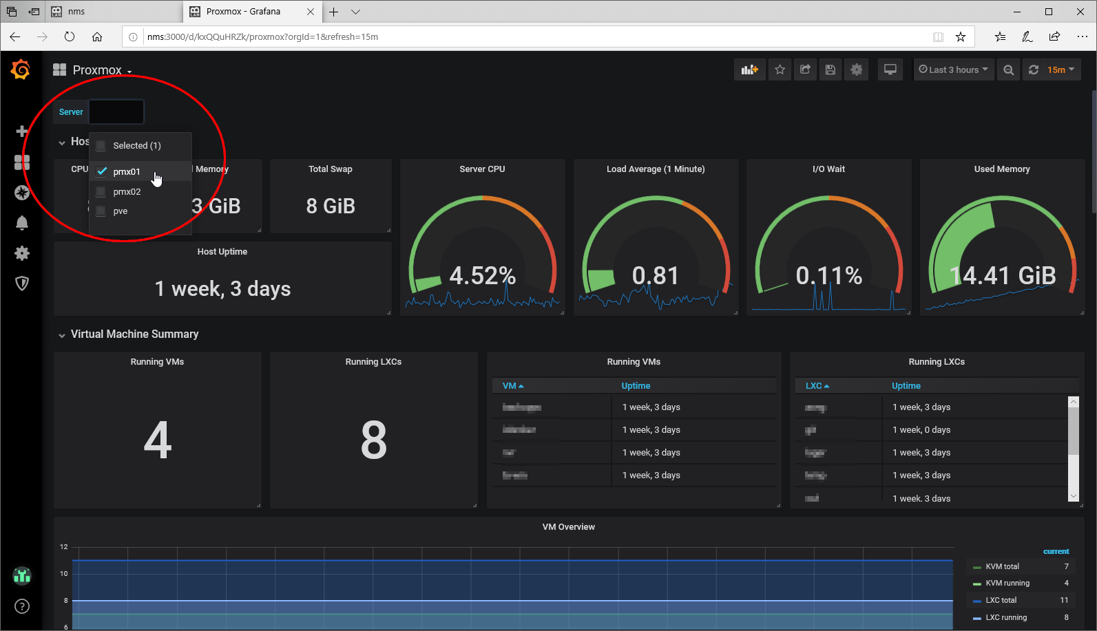Sort Running VMs table by VM column
Screen dimensions: 1097x631
[513, 386]
